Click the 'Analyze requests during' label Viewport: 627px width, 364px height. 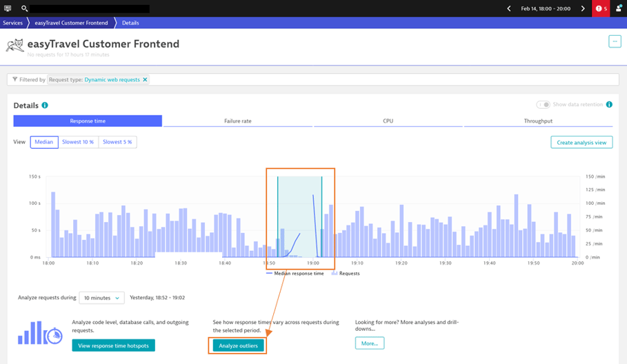[47, 298]
